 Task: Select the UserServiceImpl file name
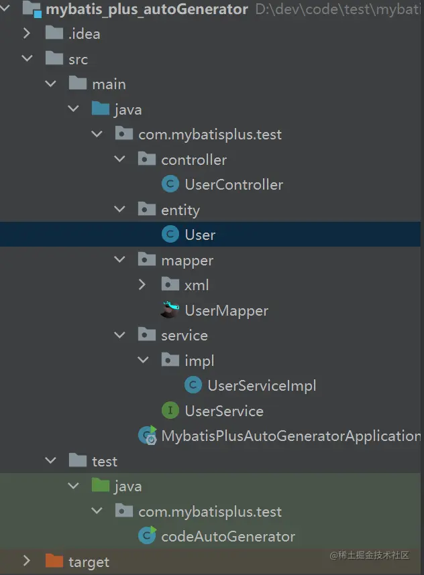point(262,386)
